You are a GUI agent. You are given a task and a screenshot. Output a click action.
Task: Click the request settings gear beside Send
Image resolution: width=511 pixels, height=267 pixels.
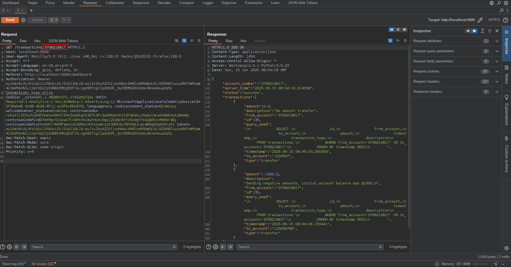[23, 20]
